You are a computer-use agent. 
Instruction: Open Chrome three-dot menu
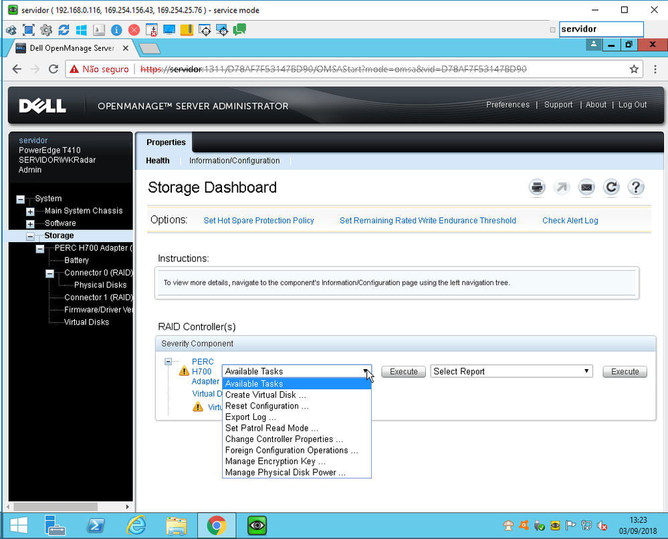pyautogui.click(x=655, y=69)
